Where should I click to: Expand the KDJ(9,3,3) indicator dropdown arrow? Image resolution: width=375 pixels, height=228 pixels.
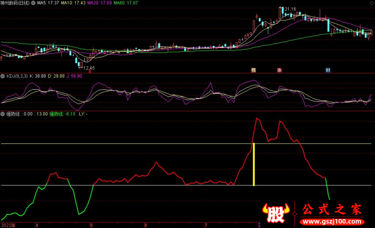coord(3,76)
